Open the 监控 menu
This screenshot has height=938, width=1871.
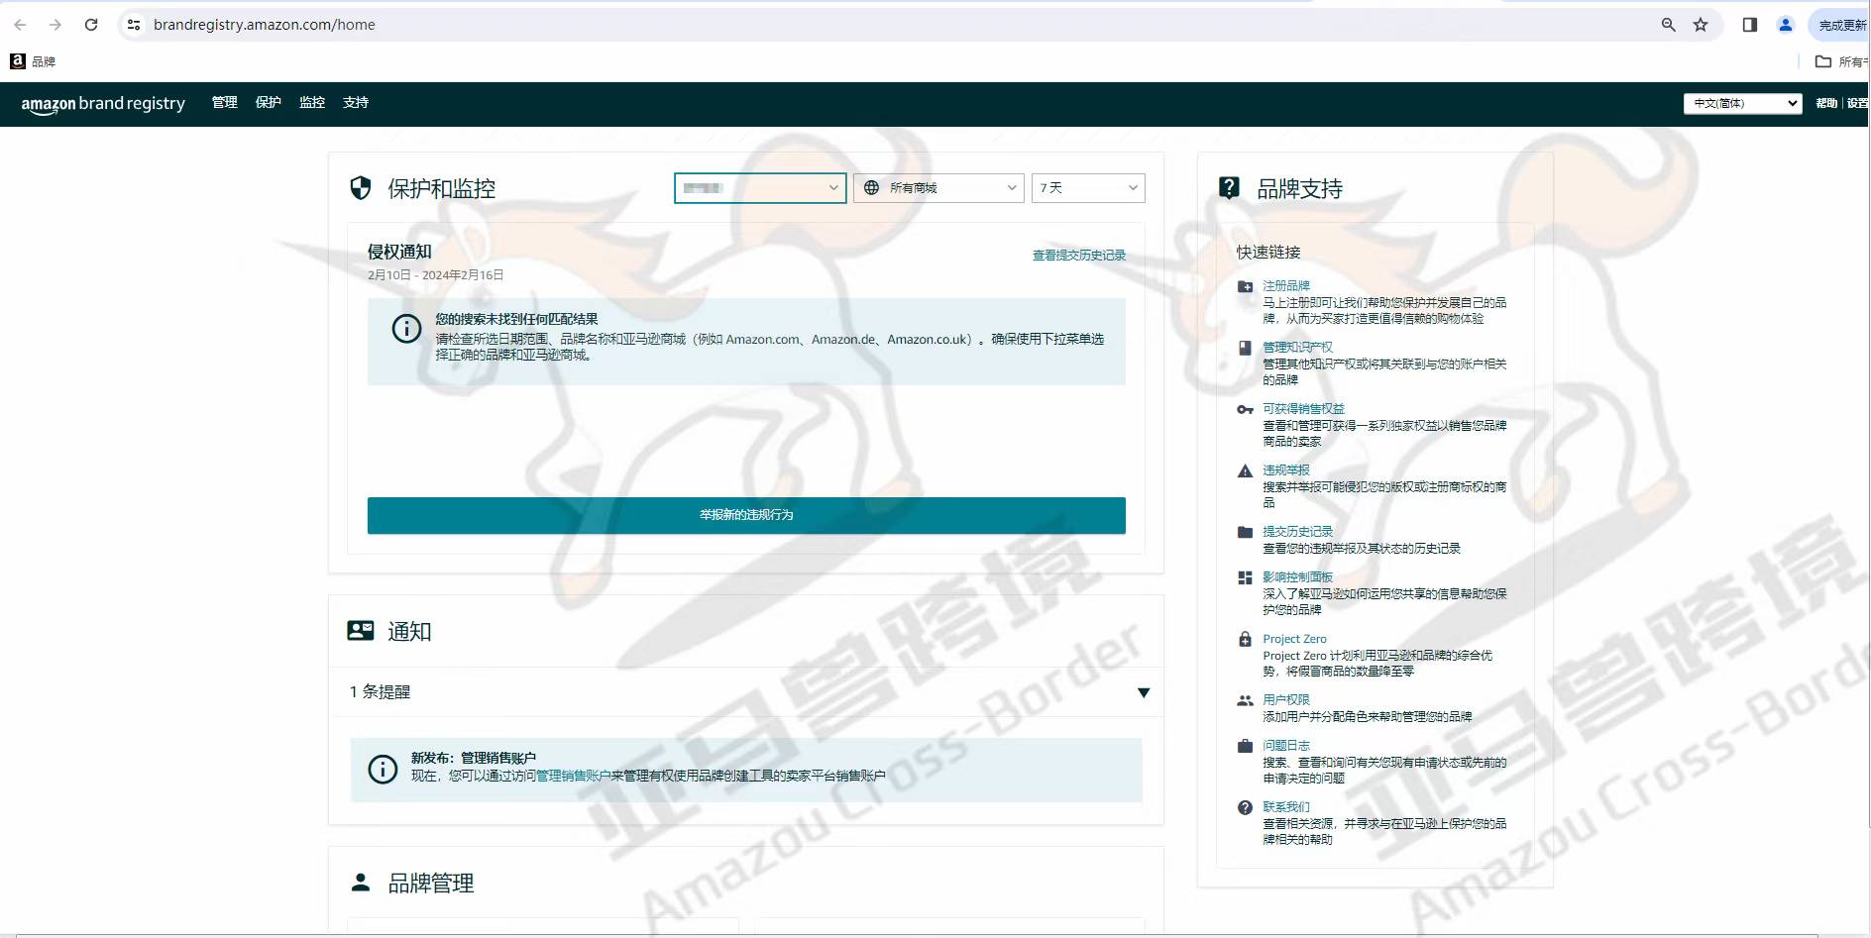[312, 103]
